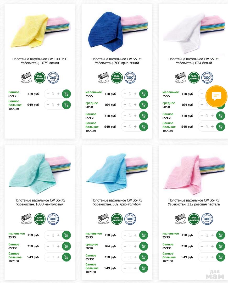Click 100% cotton badge on lemon towel
This screenshot has height=283, width=228.
[40, 78]
